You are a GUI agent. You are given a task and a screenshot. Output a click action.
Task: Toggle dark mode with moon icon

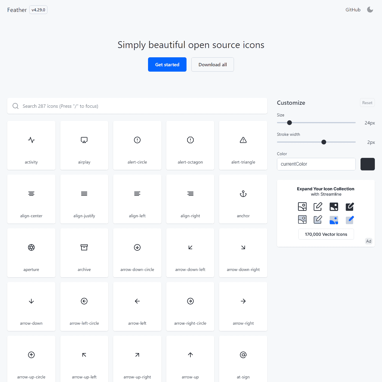click(370, 10)
